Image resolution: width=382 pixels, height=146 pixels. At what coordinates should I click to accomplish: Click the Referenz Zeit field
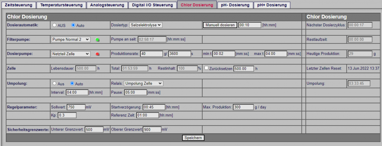147,115
